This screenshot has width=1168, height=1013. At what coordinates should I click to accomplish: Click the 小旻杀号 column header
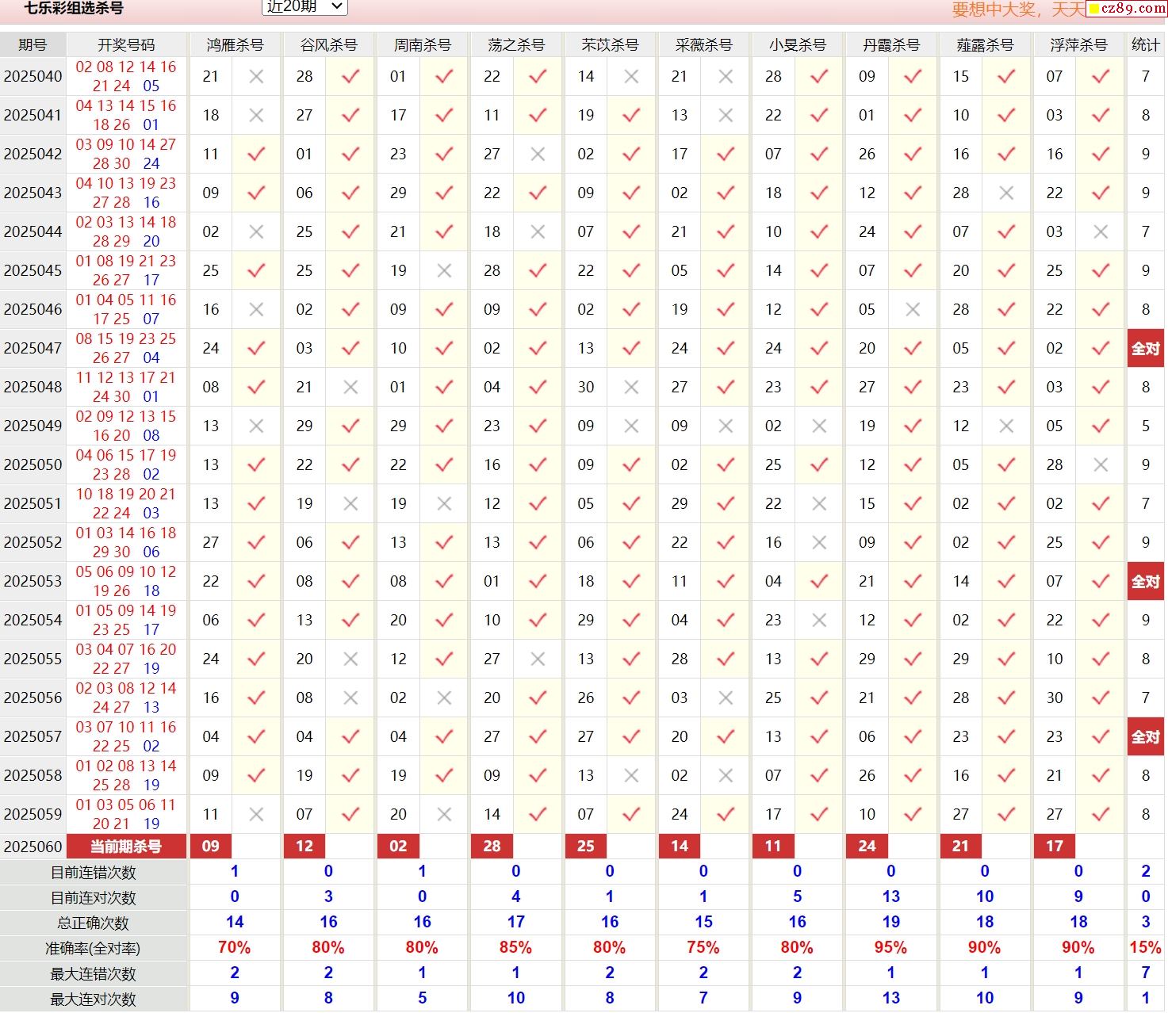pos(797,45)
